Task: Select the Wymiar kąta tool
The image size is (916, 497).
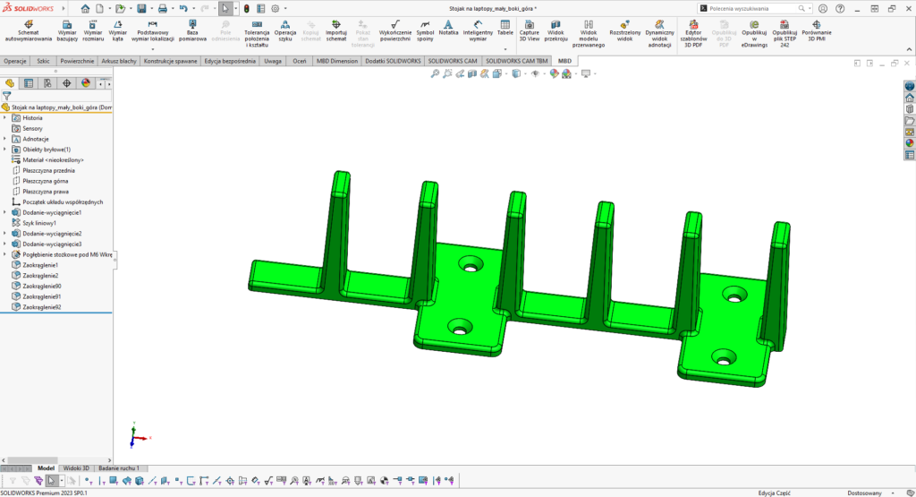Action: click(x=119, y=30)
